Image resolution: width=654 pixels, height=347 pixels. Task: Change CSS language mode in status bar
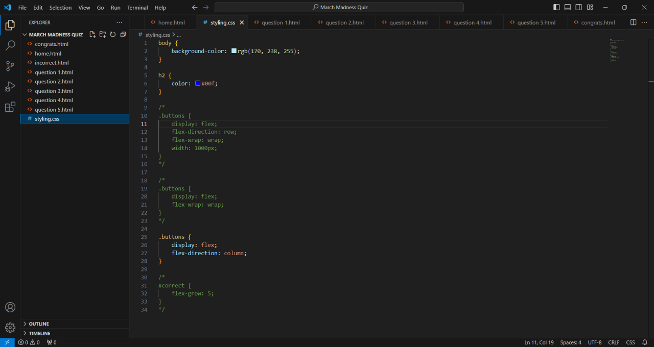[630, 342]
